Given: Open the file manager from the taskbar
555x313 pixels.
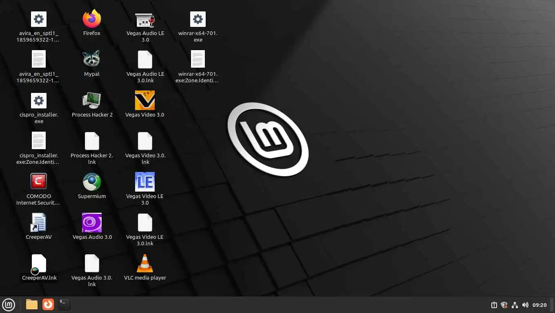Looking at the screenshot, I should (x=32, y=304).
